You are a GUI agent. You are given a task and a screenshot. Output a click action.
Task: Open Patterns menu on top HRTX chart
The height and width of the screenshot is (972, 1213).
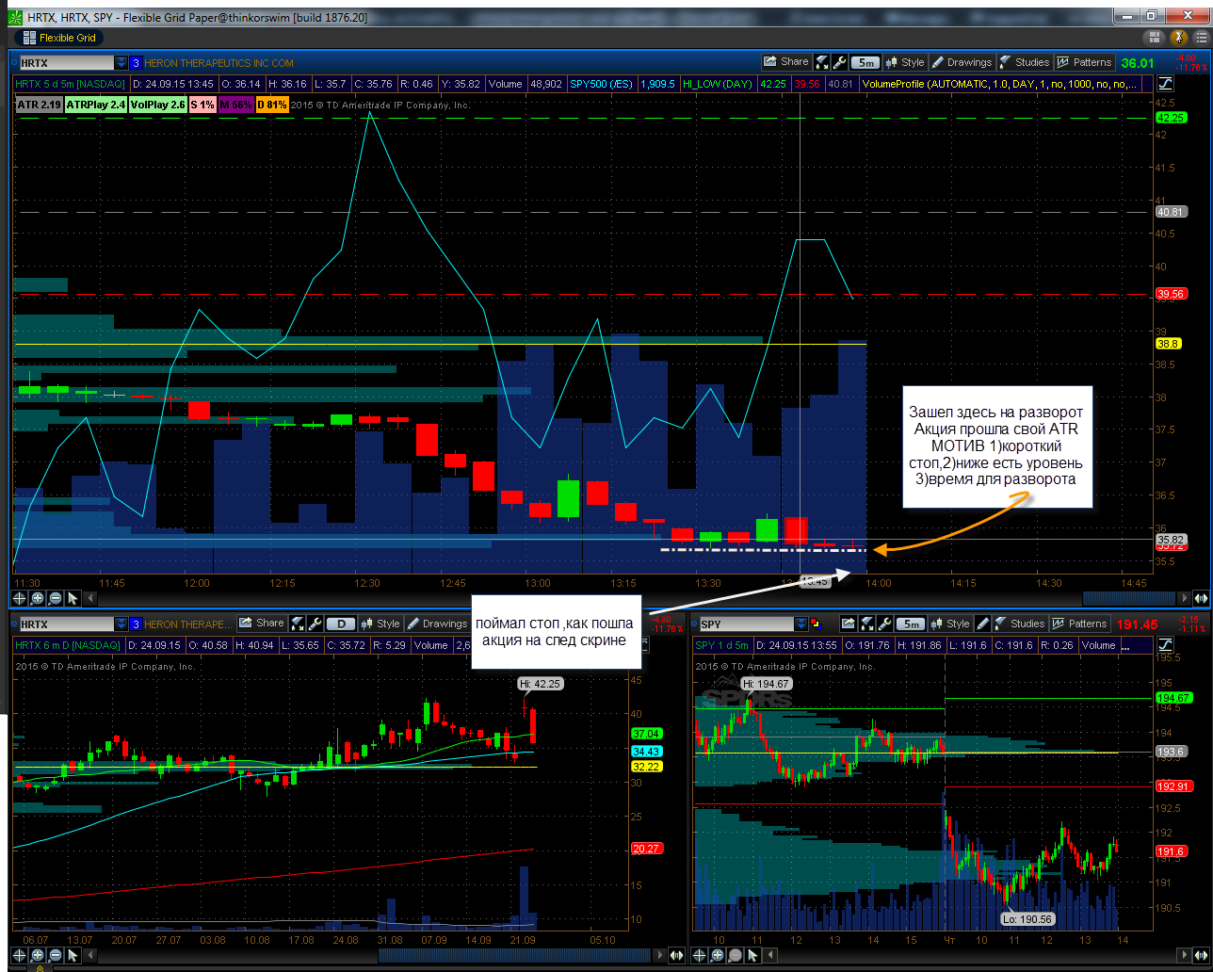pos(1084,62)
